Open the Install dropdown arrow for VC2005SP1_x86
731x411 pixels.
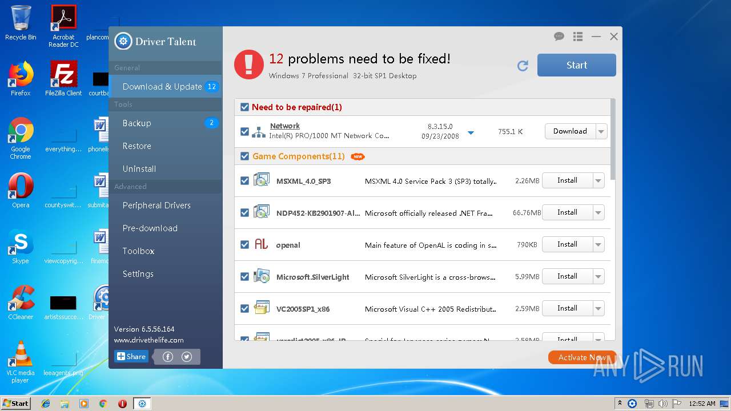[598, 308]
